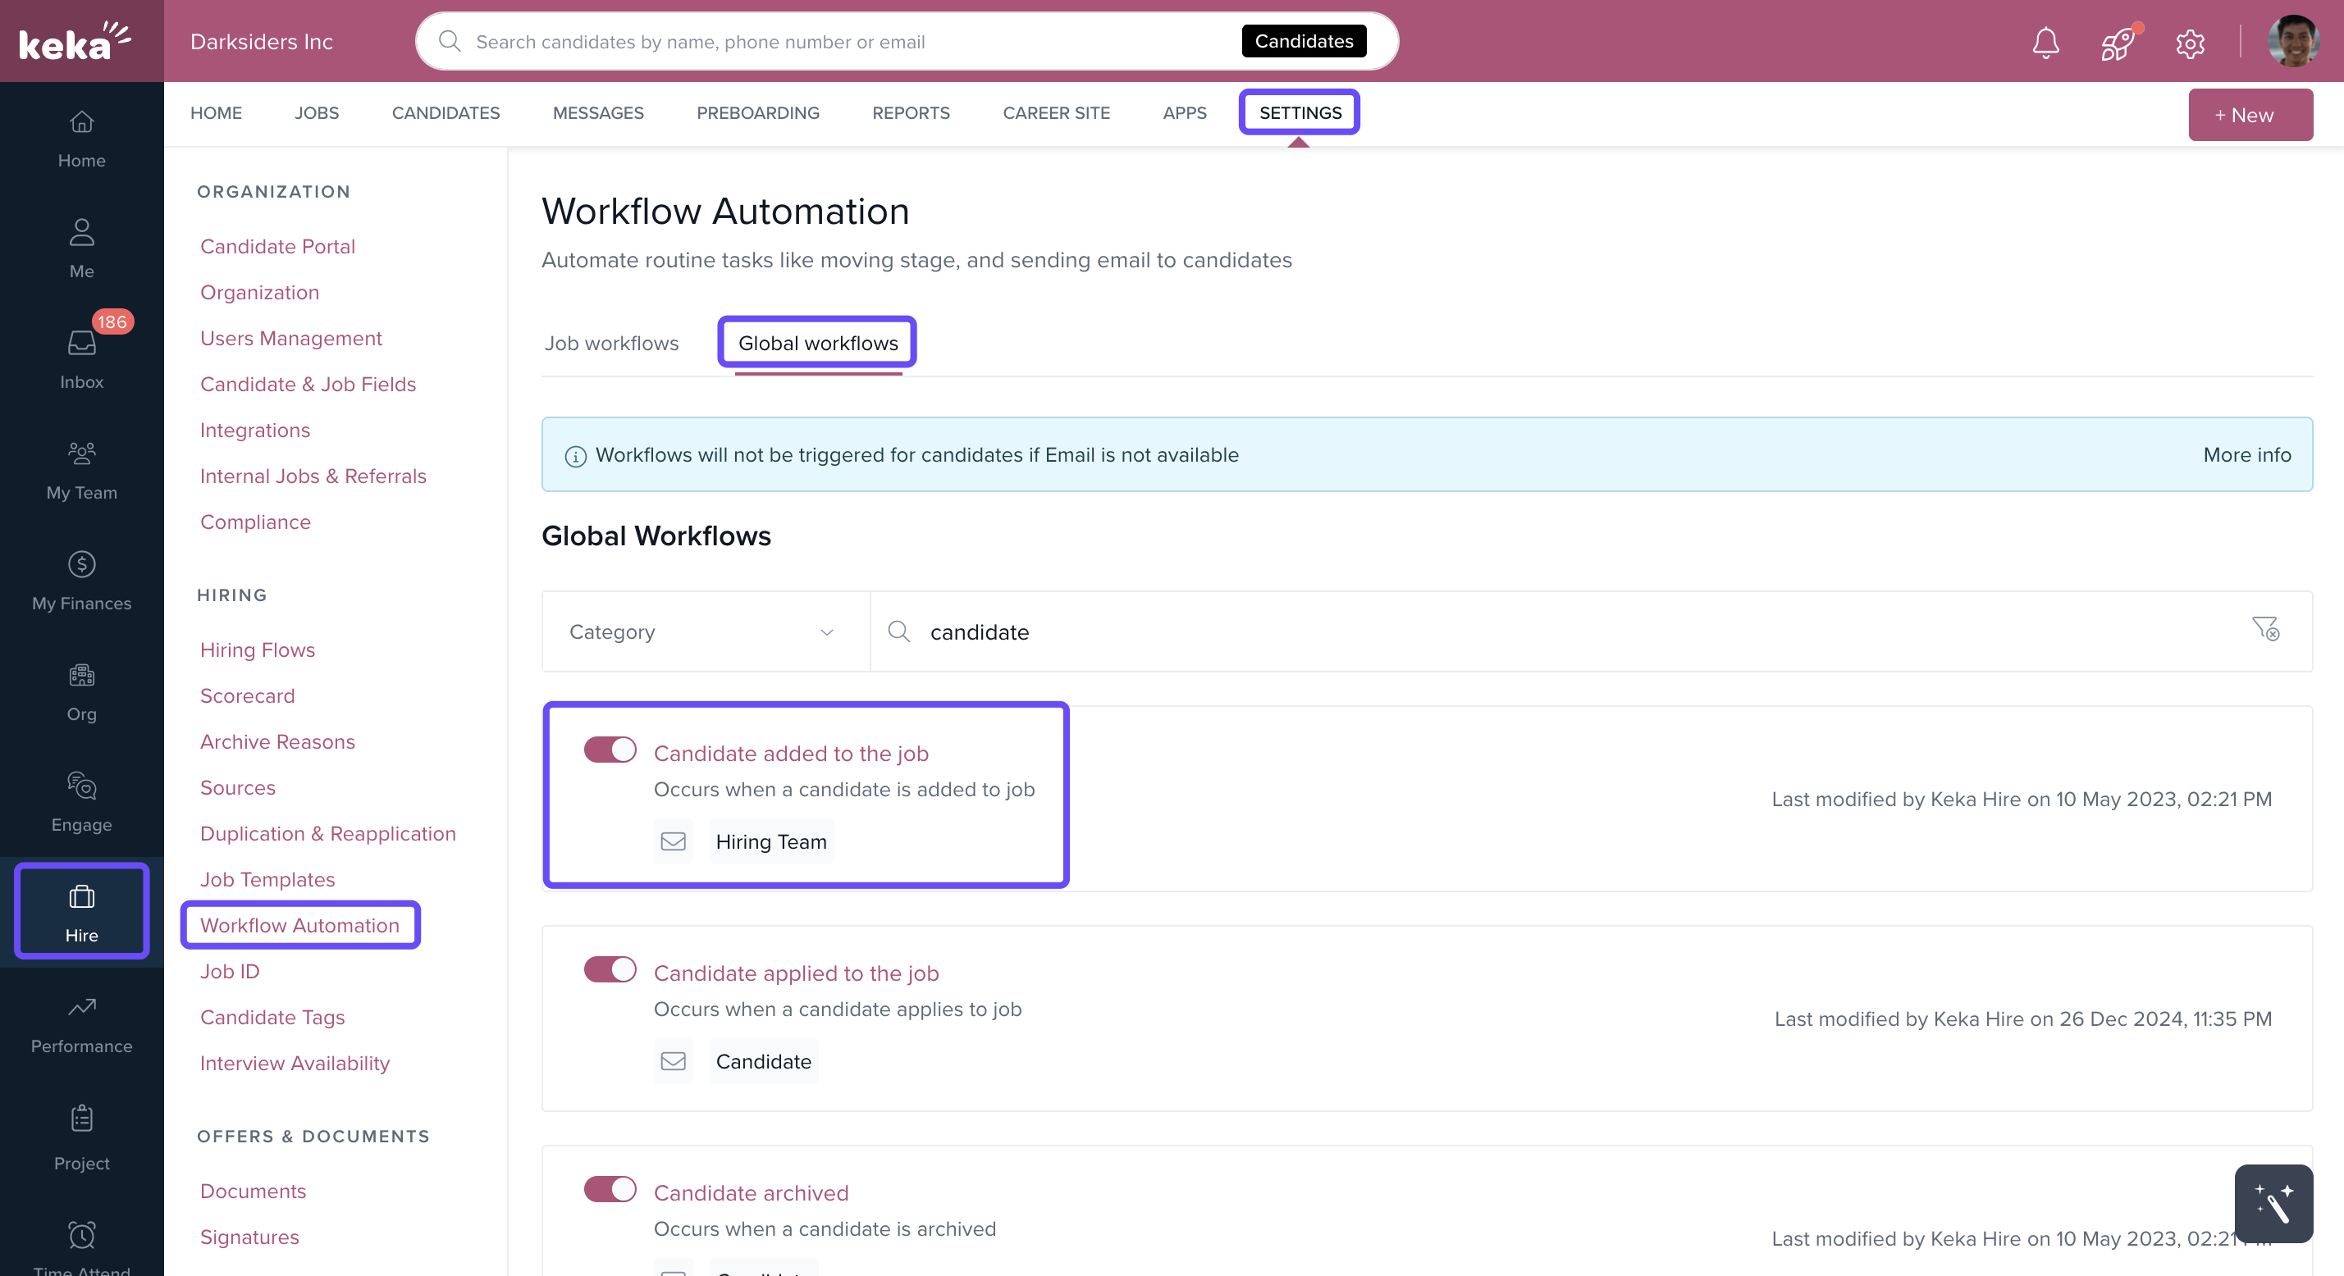Image resolution: width=2344 pixels, height=1276 pixels.
Task: Open Performance in left sidebar
Action: pos(81,1023)
